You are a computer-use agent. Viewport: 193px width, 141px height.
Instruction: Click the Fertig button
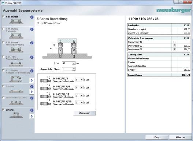point(157,137)
